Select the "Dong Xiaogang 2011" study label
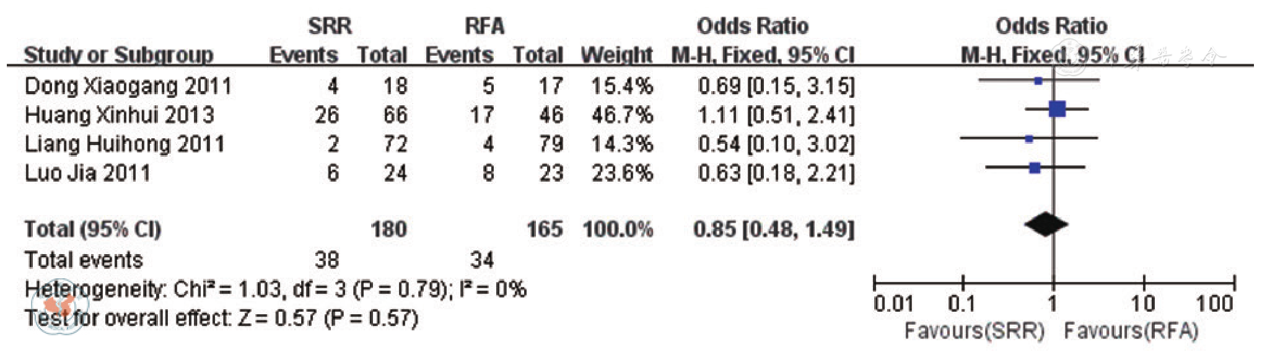 (128, 86)
